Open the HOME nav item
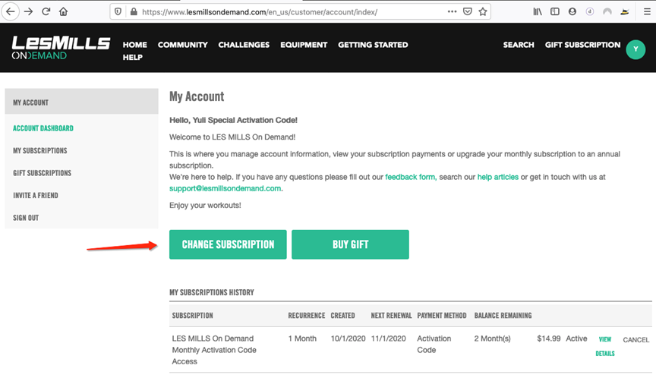Image resolution: width=656 pixels, height=381 pixels. pos(134,45)
